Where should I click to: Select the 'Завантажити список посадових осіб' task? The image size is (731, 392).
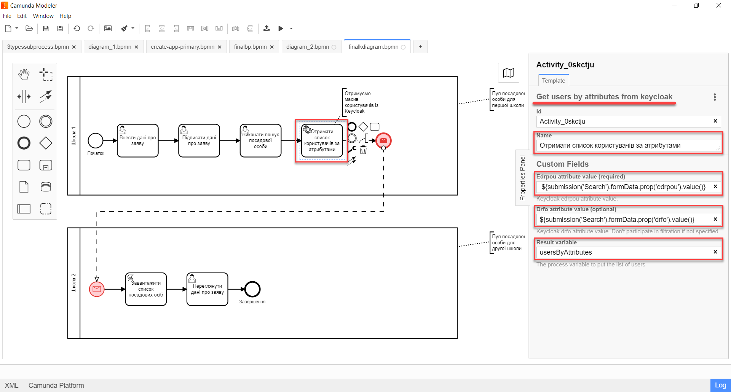[146, 289]
